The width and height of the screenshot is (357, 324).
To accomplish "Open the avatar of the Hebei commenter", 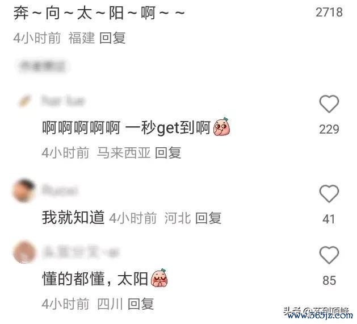I will tap(24, 190).
